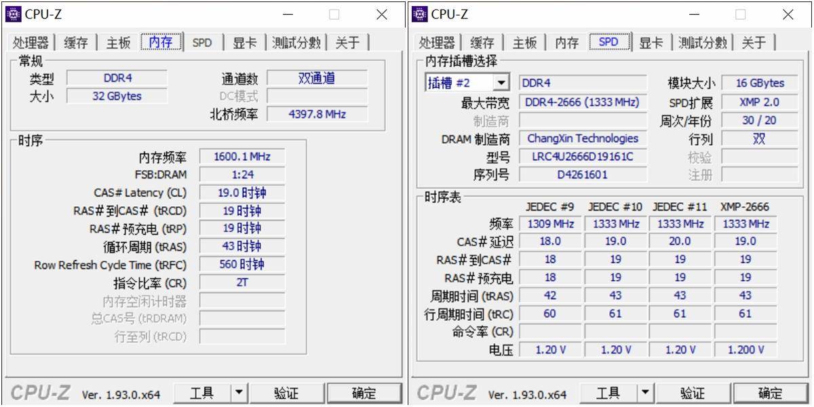
Task: Click the 验证 button in left window
Action: pos(288,392)
